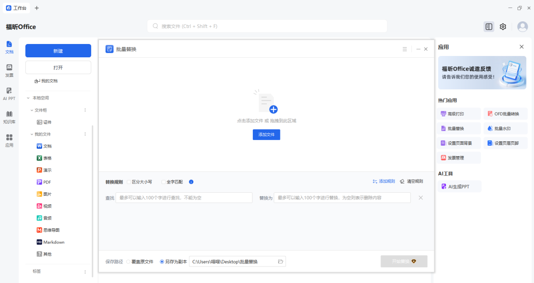
Task: Click the 打开 button
Action: coord(58,68)
